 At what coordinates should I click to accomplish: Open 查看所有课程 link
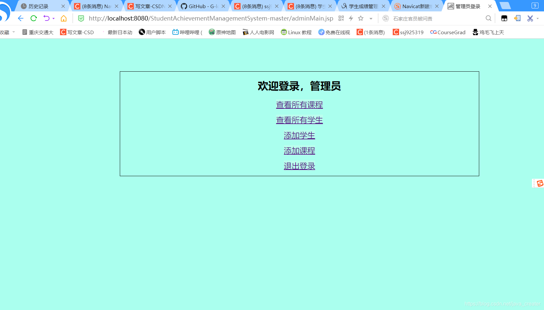tap(300, 105)
